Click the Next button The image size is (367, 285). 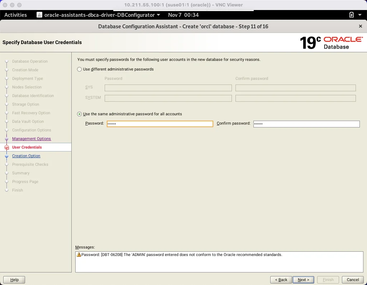303,280
